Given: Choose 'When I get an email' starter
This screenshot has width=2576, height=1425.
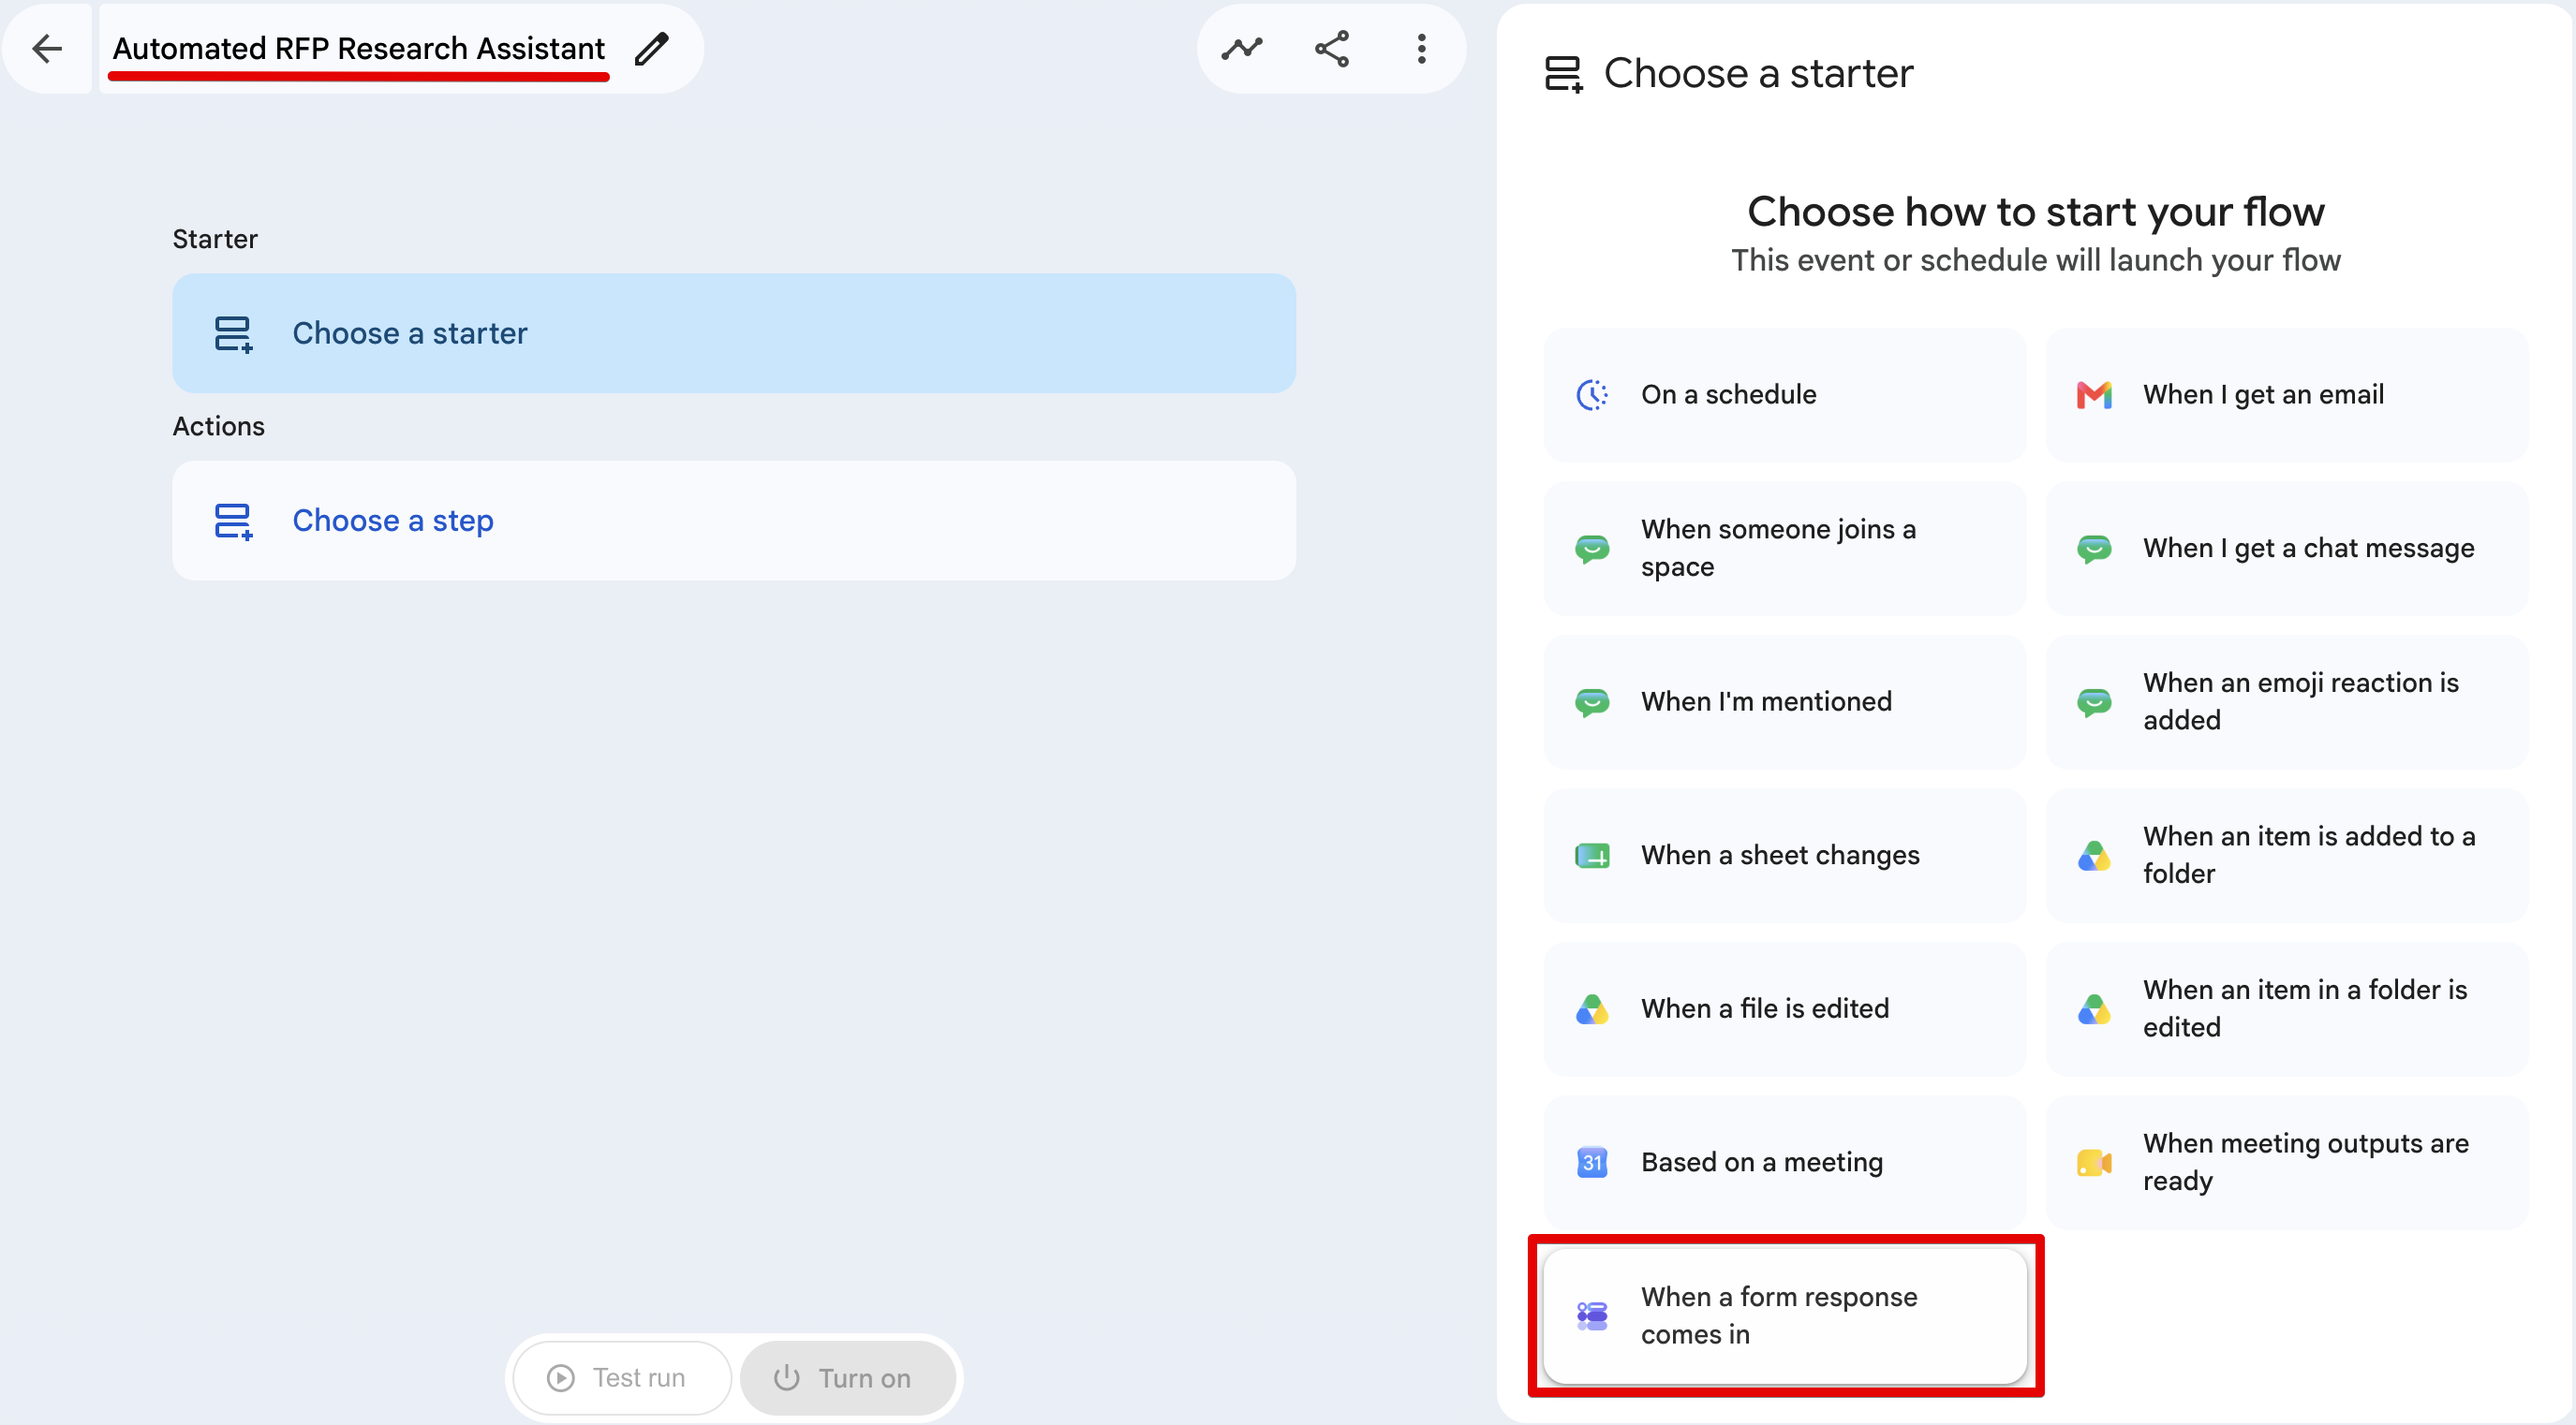Looking at the screenshot, I should tap(2287, 395).
